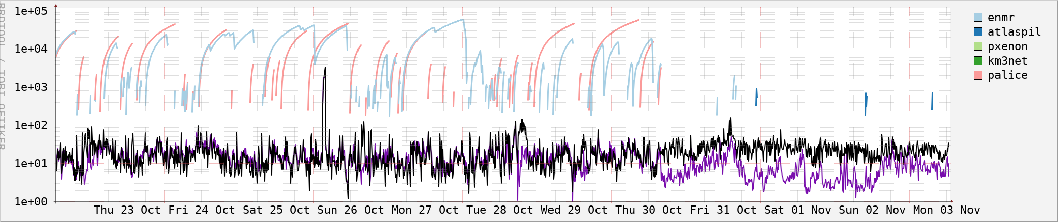1058x222 pixels.
Task: Click the light green pxenon legend swatch
Action: [978, 46]
